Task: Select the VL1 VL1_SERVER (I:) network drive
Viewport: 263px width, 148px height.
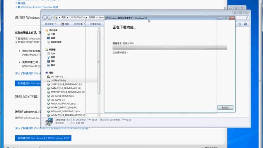Action: [62, 96]
